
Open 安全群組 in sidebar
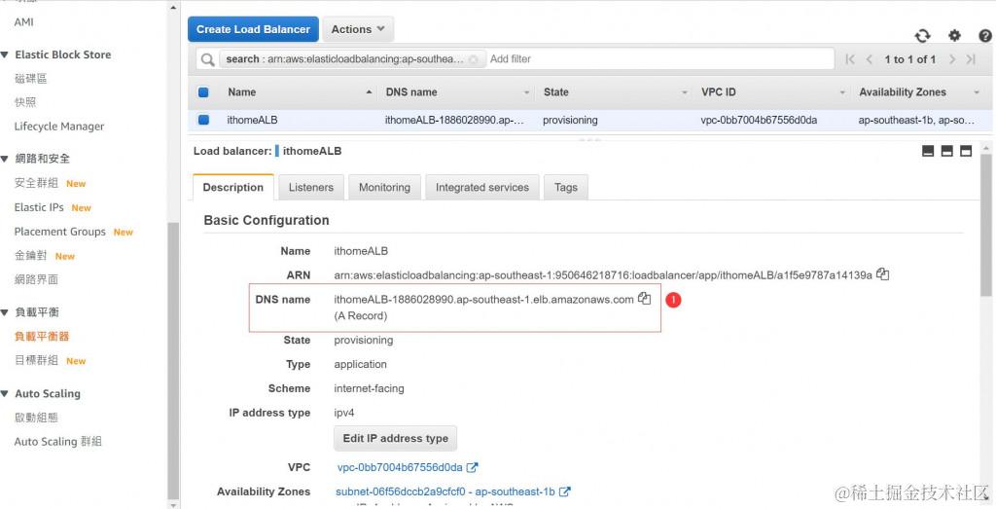(x=36, y=183)
